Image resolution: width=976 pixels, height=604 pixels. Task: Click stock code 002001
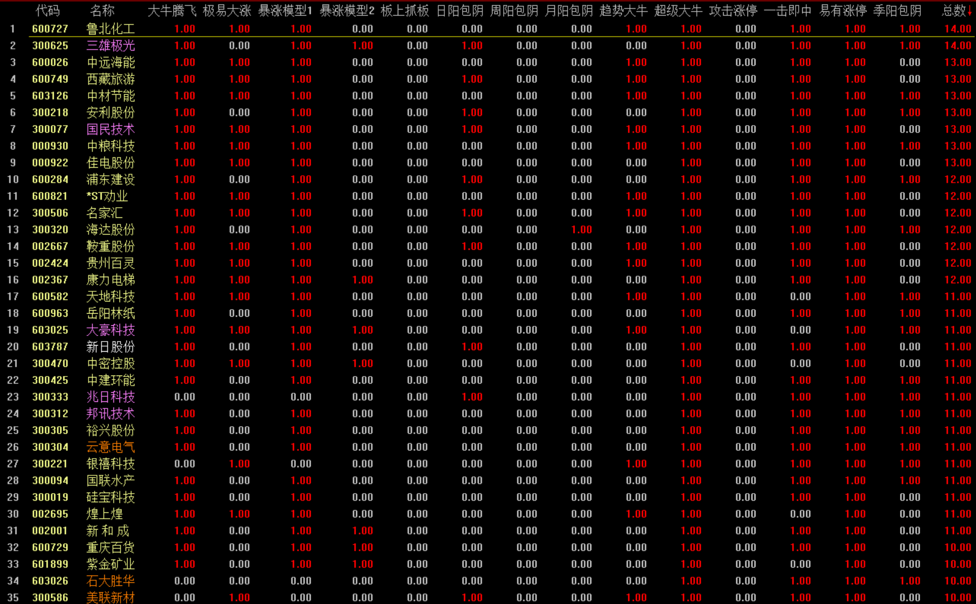point(50,531)
